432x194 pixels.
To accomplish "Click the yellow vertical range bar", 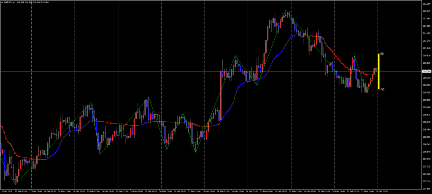I will [378, 71].
